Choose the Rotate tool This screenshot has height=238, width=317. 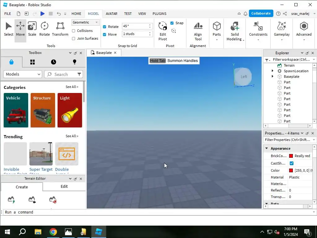(x=45, y=29)
